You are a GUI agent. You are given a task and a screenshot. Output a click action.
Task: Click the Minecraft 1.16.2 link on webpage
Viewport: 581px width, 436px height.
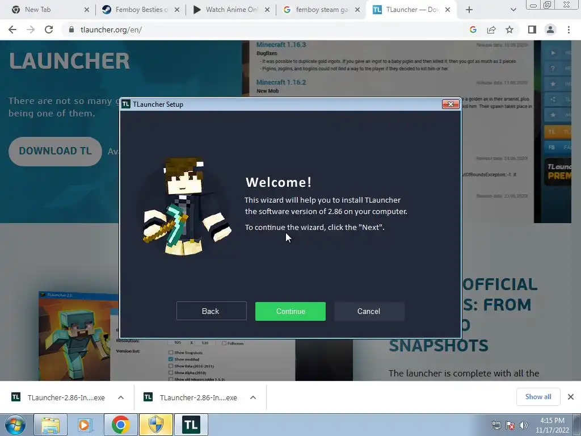pyautogui.click(x=281, y=82)
